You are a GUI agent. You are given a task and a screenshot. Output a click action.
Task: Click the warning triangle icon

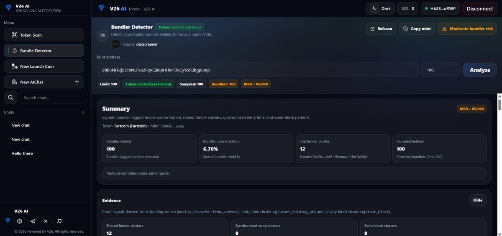[x=444, y=29]
